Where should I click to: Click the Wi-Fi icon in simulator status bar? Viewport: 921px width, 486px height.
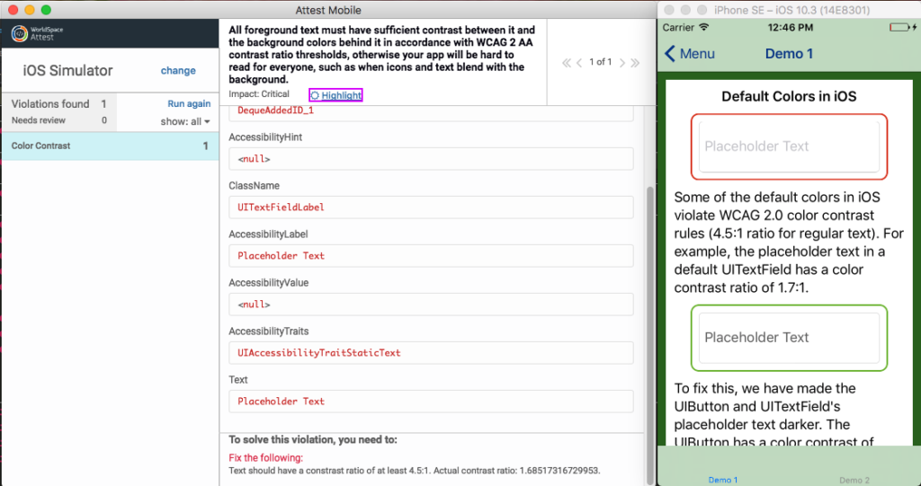coord(705,28)
